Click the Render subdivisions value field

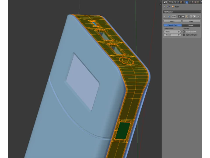click(172, 35)
